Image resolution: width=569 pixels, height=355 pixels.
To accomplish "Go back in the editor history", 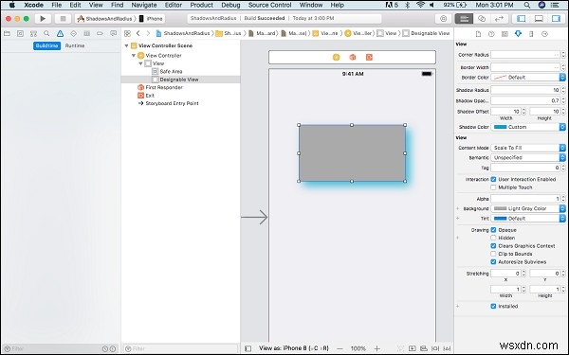I will [138, 33].
